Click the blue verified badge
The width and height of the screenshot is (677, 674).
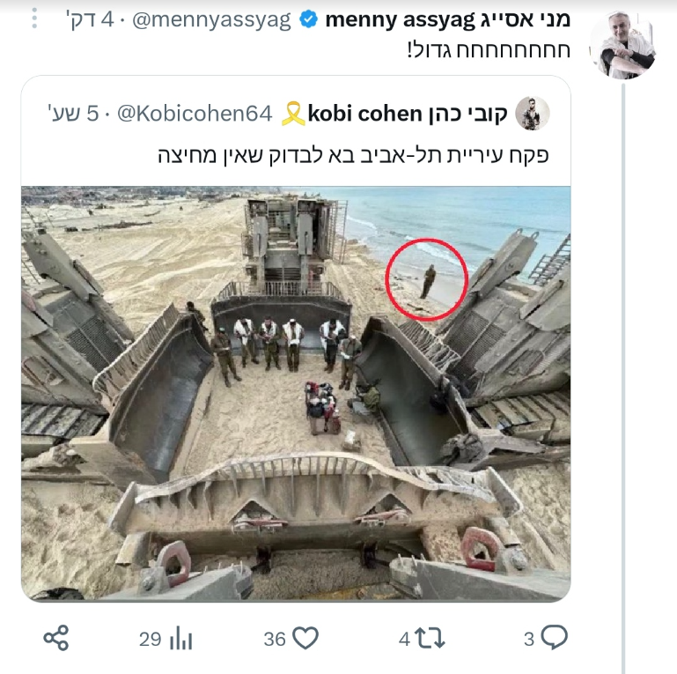click(x=308, y=19)
